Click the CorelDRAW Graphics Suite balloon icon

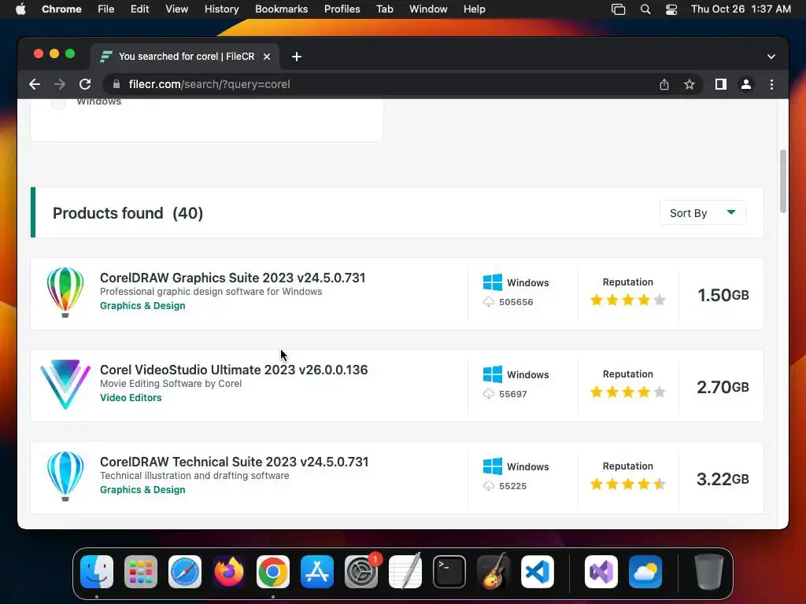point(65,293)
